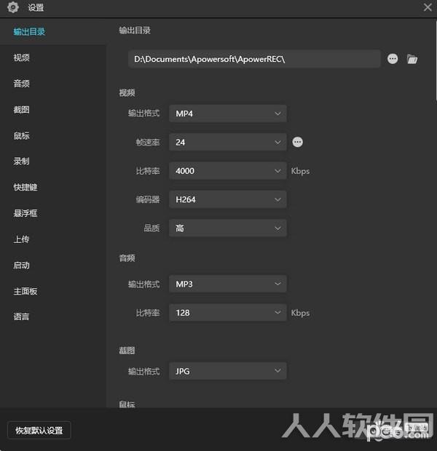Go to the 鼠标 section in the sidebar
Image resolution: width=437 pixels, height=451 pixels.
[22, 135]
